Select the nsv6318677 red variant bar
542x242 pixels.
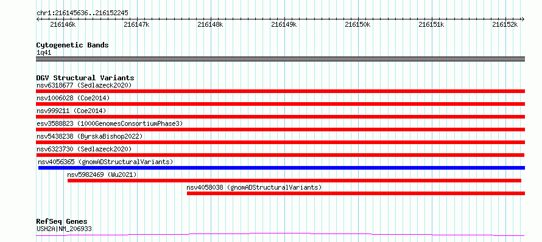coord(280,91)
